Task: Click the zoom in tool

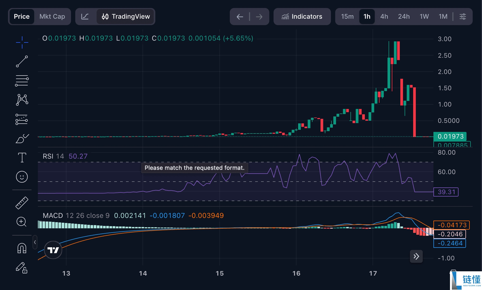Action: tap(21, 222)
